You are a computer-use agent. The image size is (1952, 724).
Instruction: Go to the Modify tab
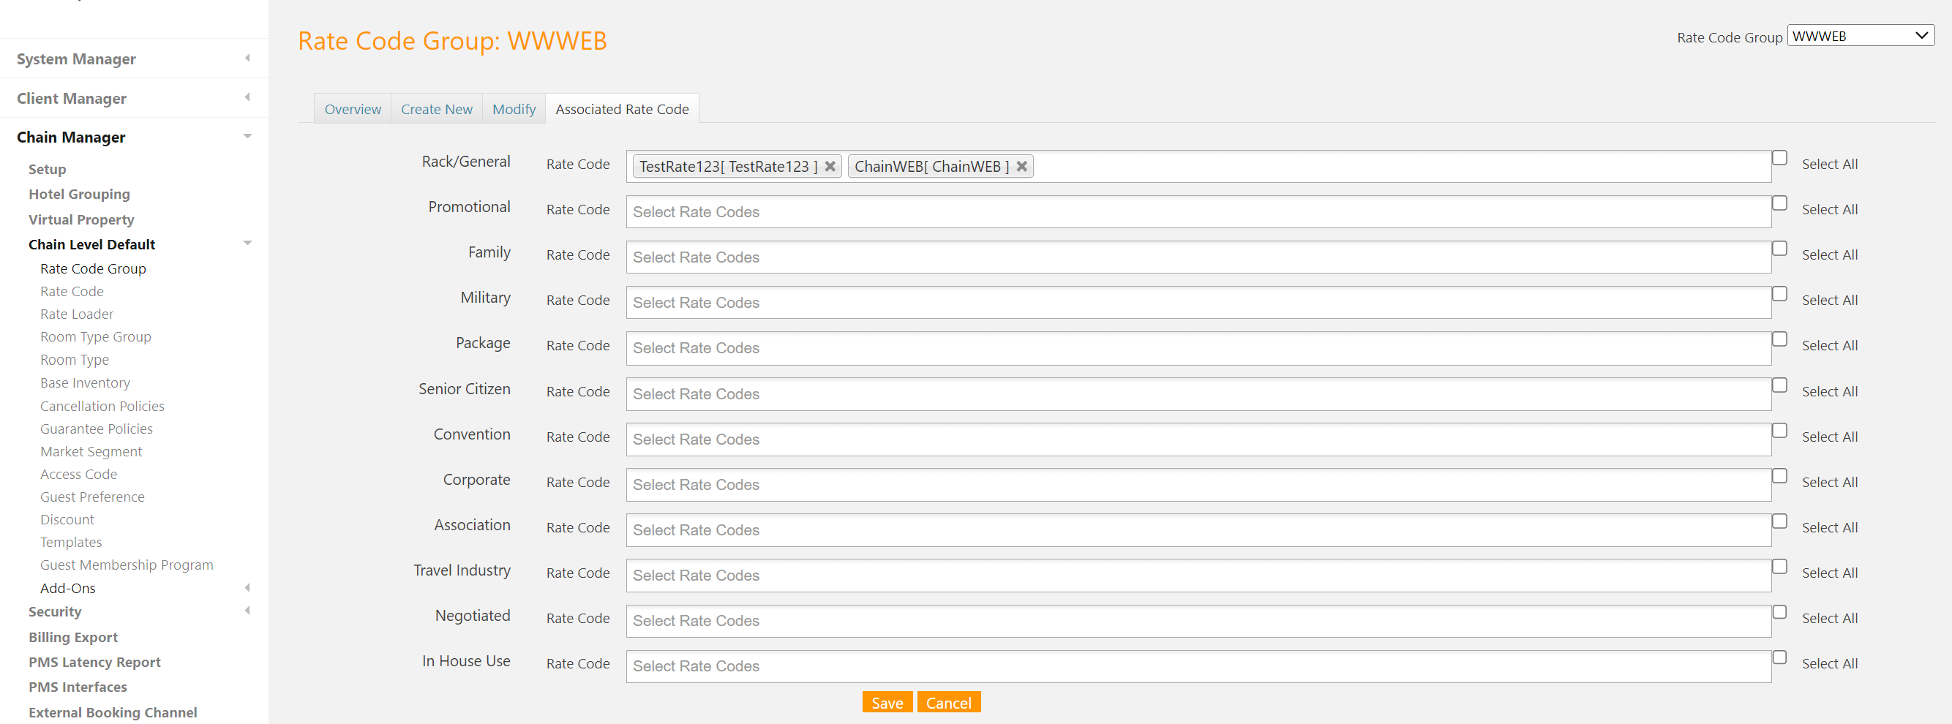point(514,109)
